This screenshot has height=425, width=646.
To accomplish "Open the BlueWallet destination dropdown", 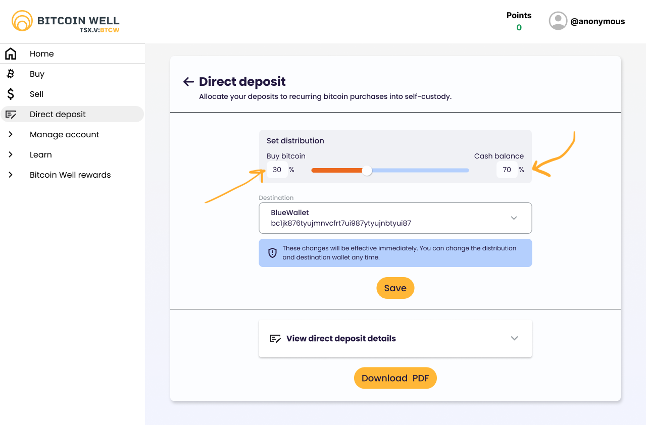I will coord(514,218).
